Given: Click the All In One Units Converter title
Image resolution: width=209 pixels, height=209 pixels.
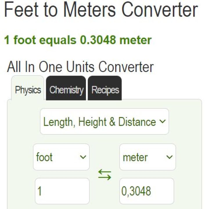Looking at the screenshot, I should coord(80,67).
